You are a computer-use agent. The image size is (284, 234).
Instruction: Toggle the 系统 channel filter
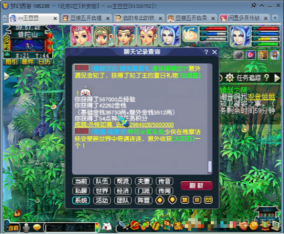pyautogui.click(x=81, y=200)
